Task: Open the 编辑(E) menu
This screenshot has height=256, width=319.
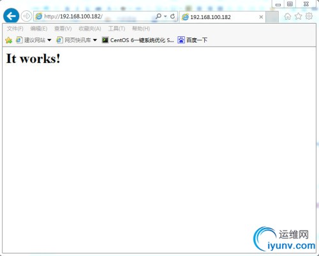Action: [x=39, y=29]
